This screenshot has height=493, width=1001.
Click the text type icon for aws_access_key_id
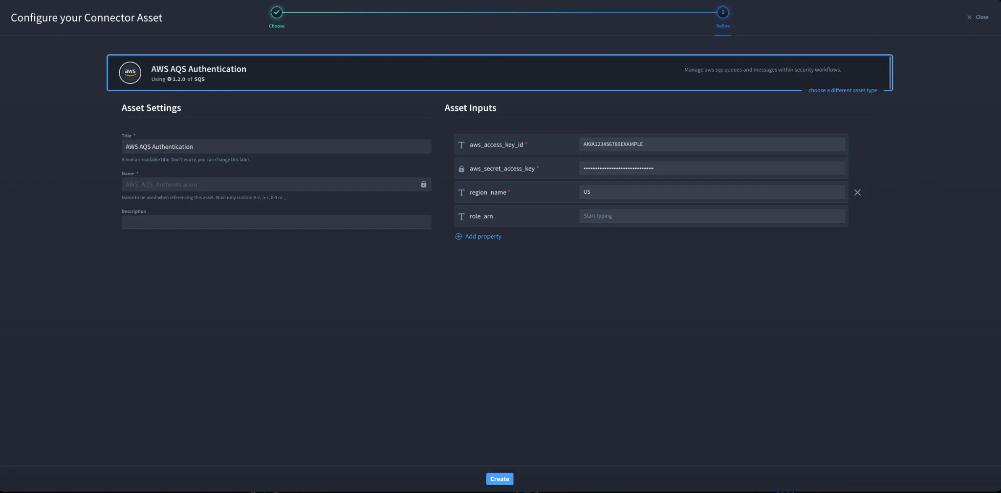[461, 145]
